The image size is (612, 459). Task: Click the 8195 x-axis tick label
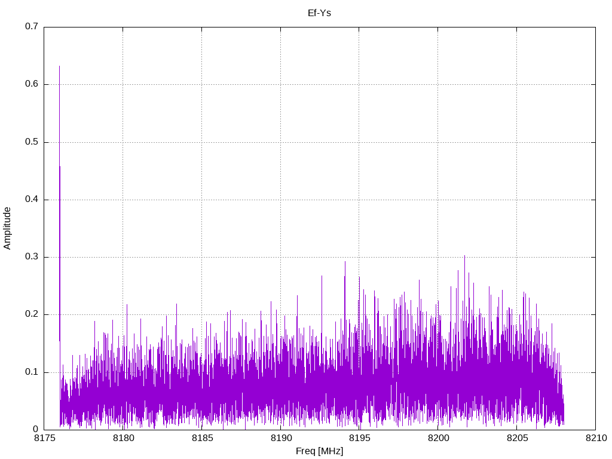click(x=359, y=439)
